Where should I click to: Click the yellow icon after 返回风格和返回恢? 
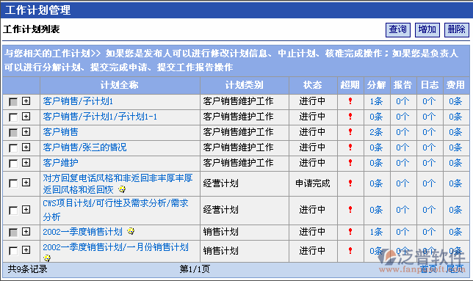point(122,189)
